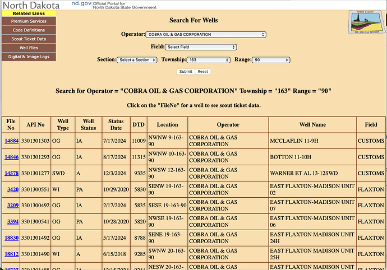This screenshot has width=387, height=270.
Task: Open file number 18812 scout ticket
Action: (x=12, y=254)
